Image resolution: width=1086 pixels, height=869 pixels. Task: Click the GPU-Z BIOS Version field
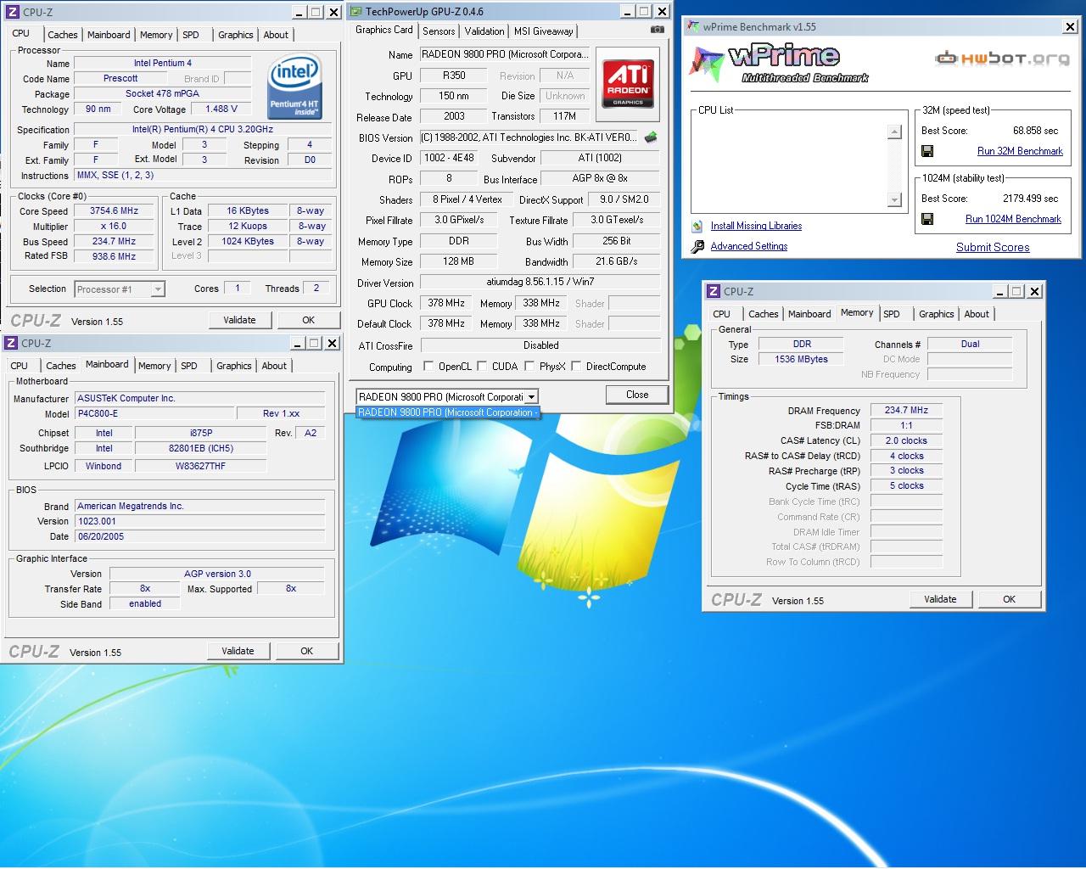[529, 137]
